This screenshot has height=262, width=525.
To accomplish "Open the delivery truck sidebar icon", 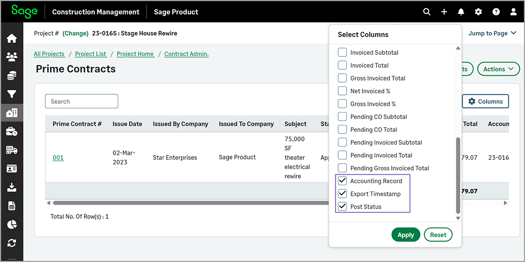I will pyautogui.click(x=12, y=150).
